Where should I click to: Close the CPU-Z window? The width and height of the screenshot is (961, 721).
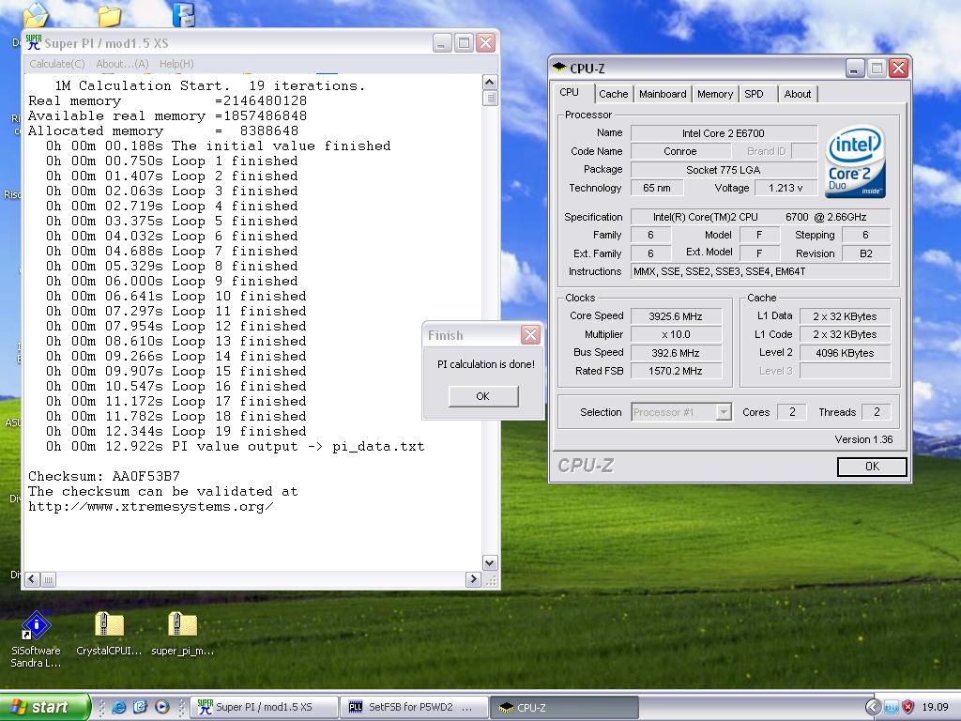pyautogui.click(x=898, y=68)
